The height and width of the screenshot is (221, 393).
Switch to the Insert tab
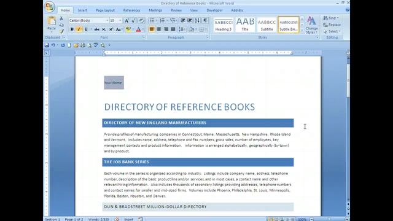pyautogui.click(x=82, y=10)
